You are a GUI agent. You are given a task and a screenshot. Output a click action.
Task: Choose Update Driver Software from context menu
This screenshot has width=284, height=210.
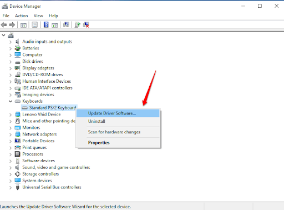pos(118,113)
